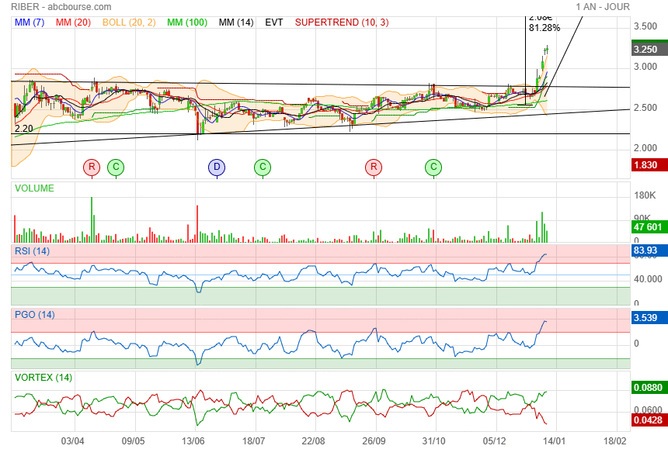Select the leftmost green C event marker
Image resolution: width=668 pixels, height=449 pixels.
[x=115, y=167]
